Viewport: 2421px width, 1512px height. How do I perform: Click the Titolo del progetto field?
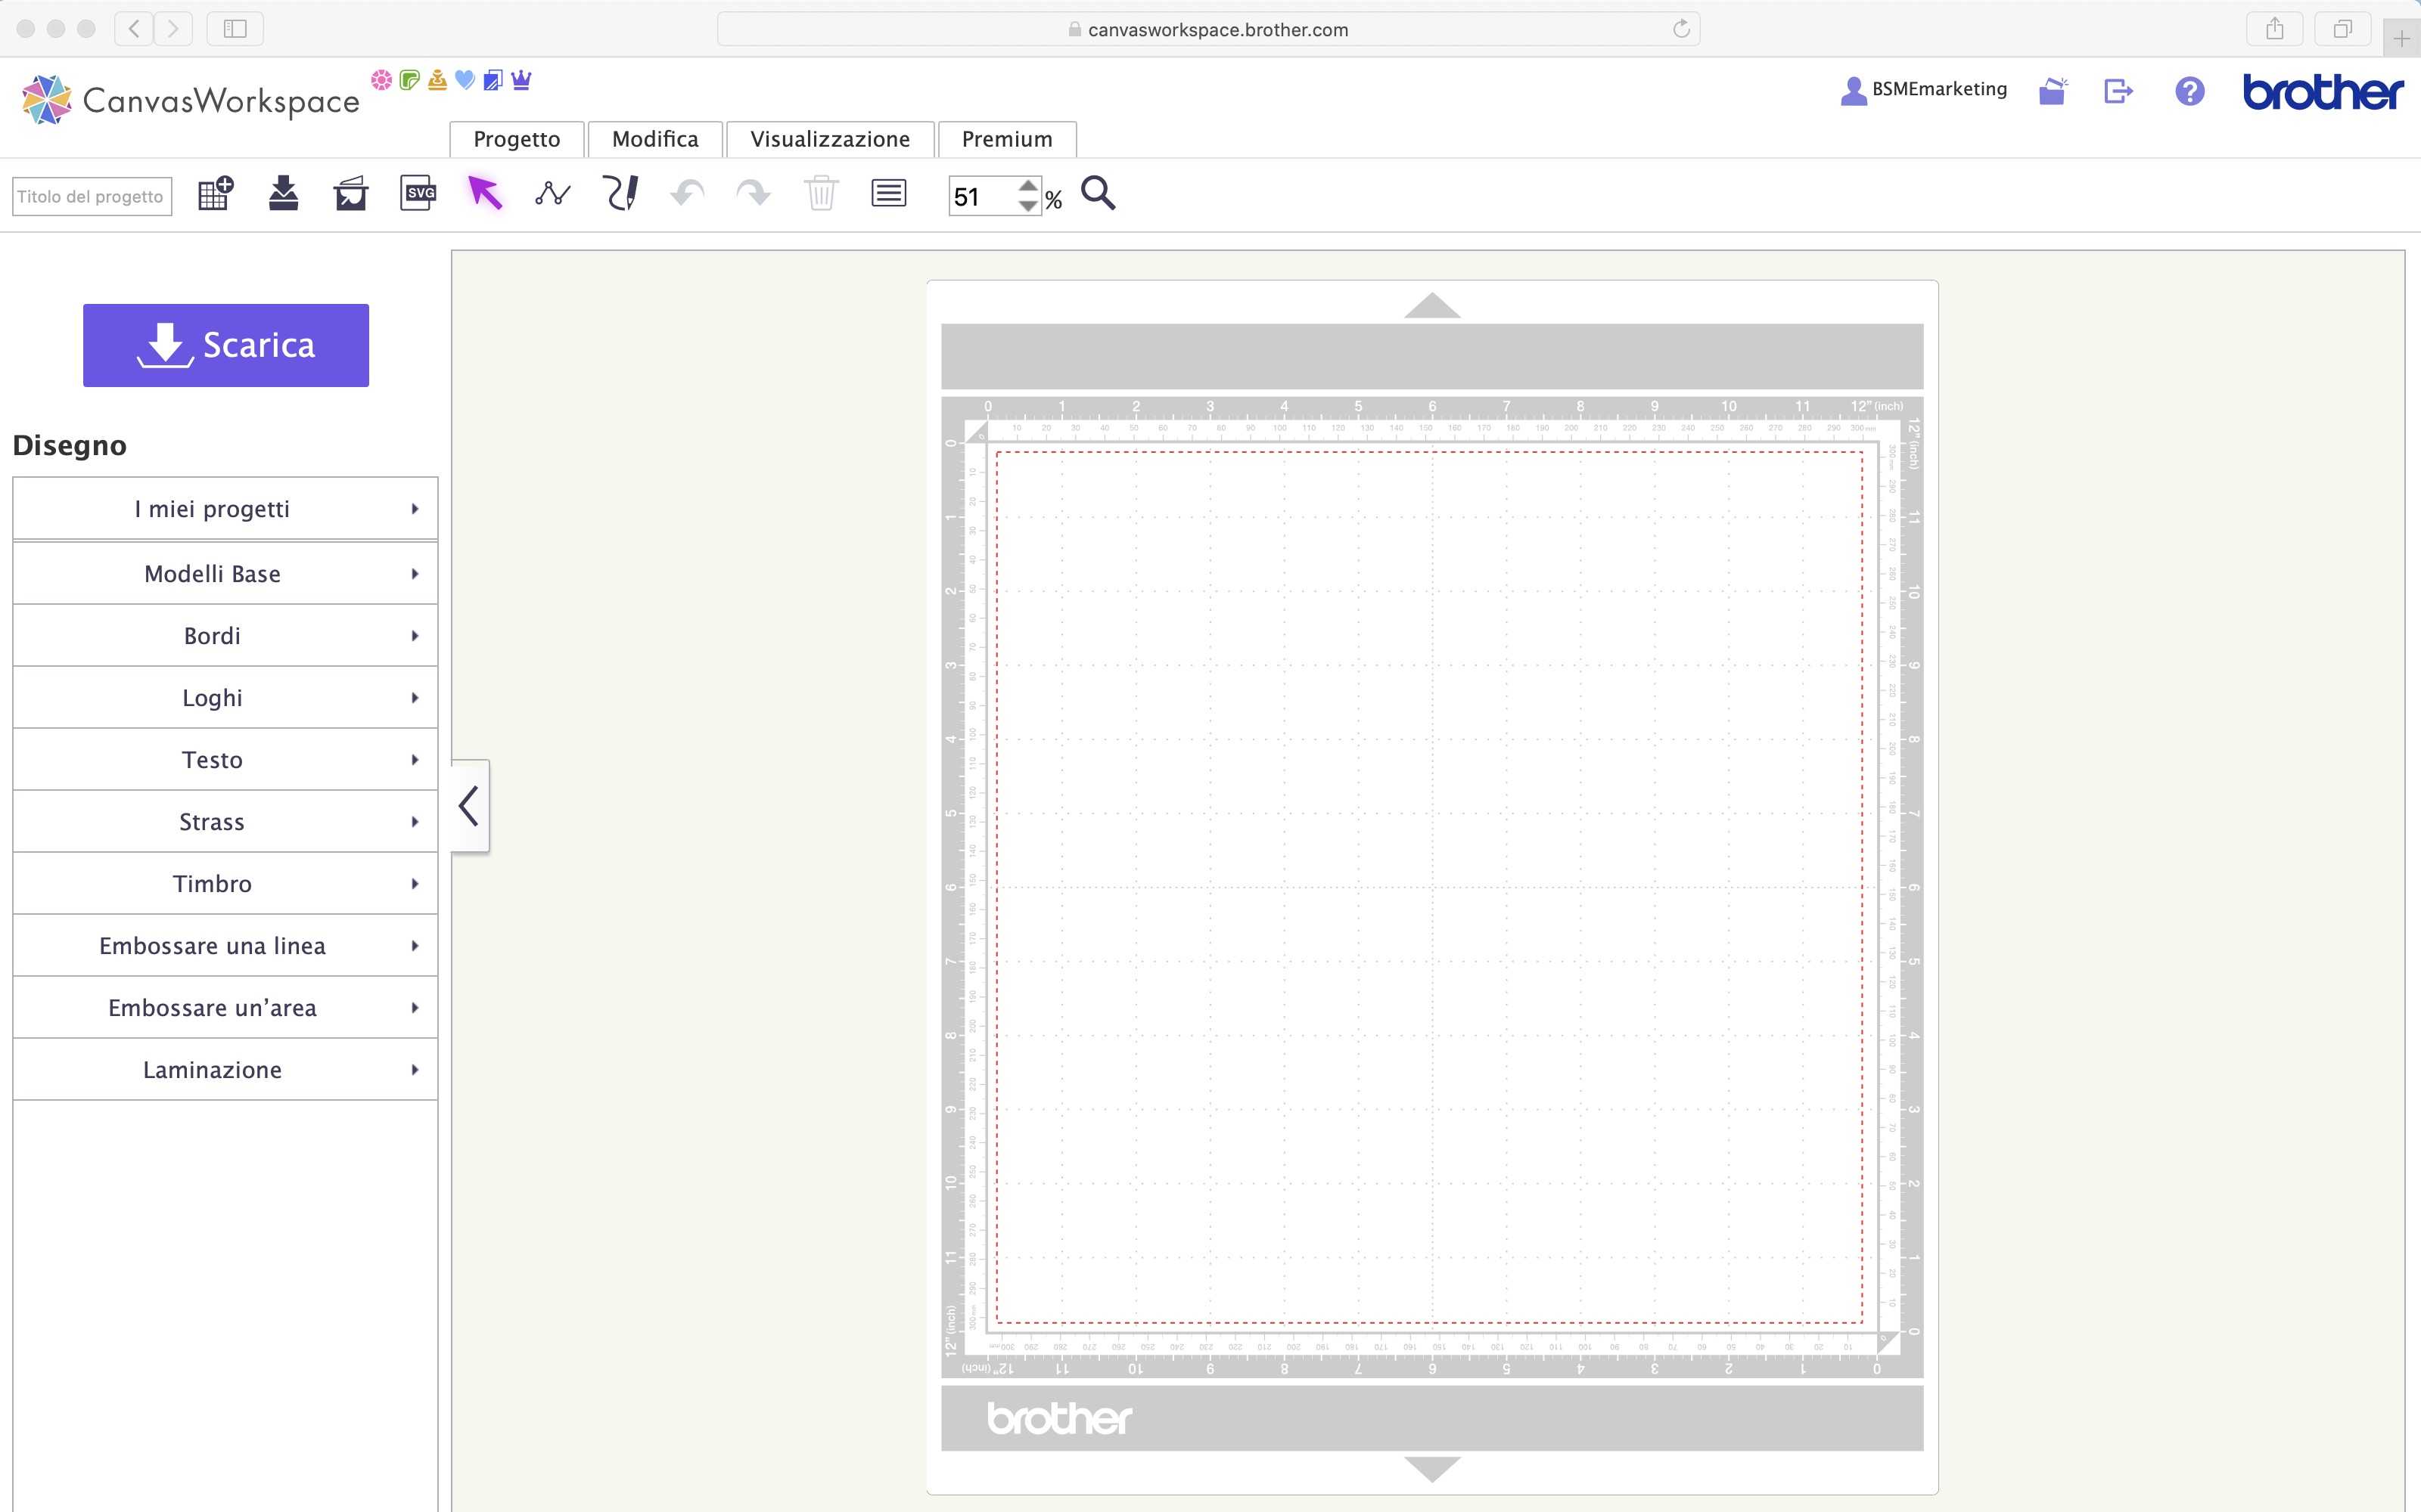coord(92,196)
